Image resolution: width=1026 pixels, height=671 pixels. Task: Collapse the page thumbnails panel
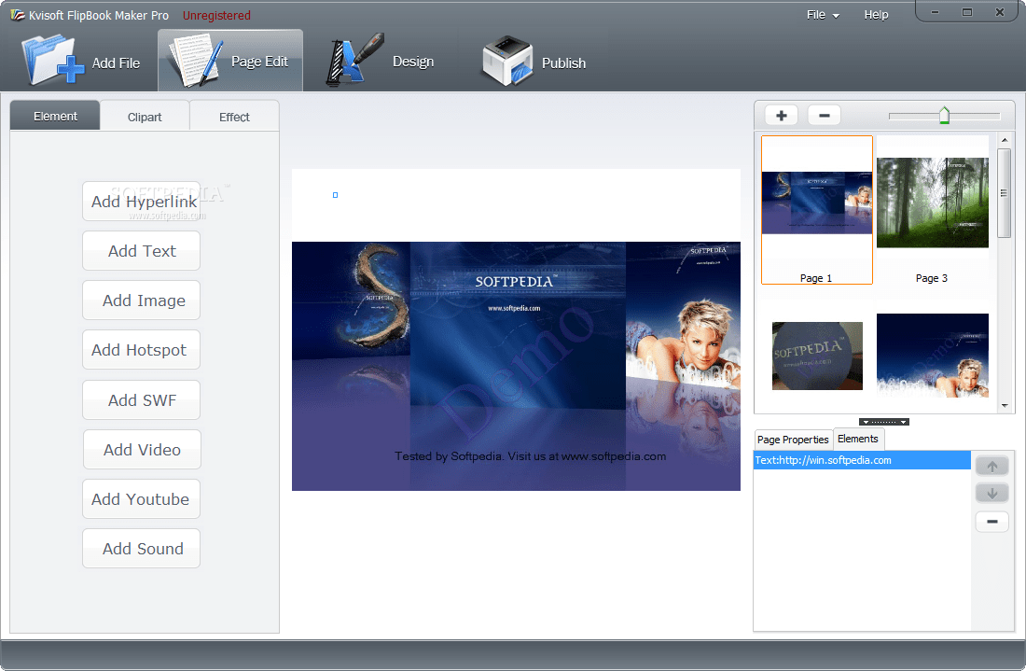[882, 421]
